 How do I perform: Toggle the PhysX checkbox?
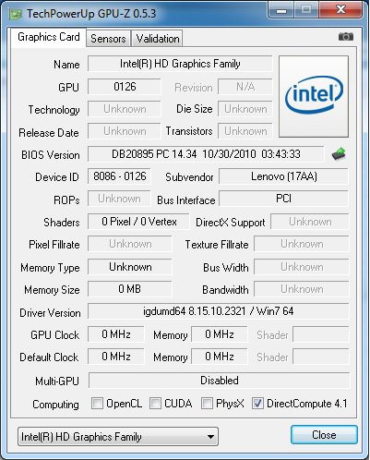207,403
